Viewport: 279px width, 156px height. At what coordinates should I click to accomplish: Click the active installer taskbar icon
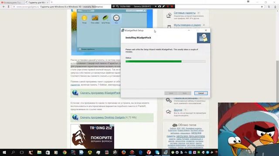coord(166,152)
